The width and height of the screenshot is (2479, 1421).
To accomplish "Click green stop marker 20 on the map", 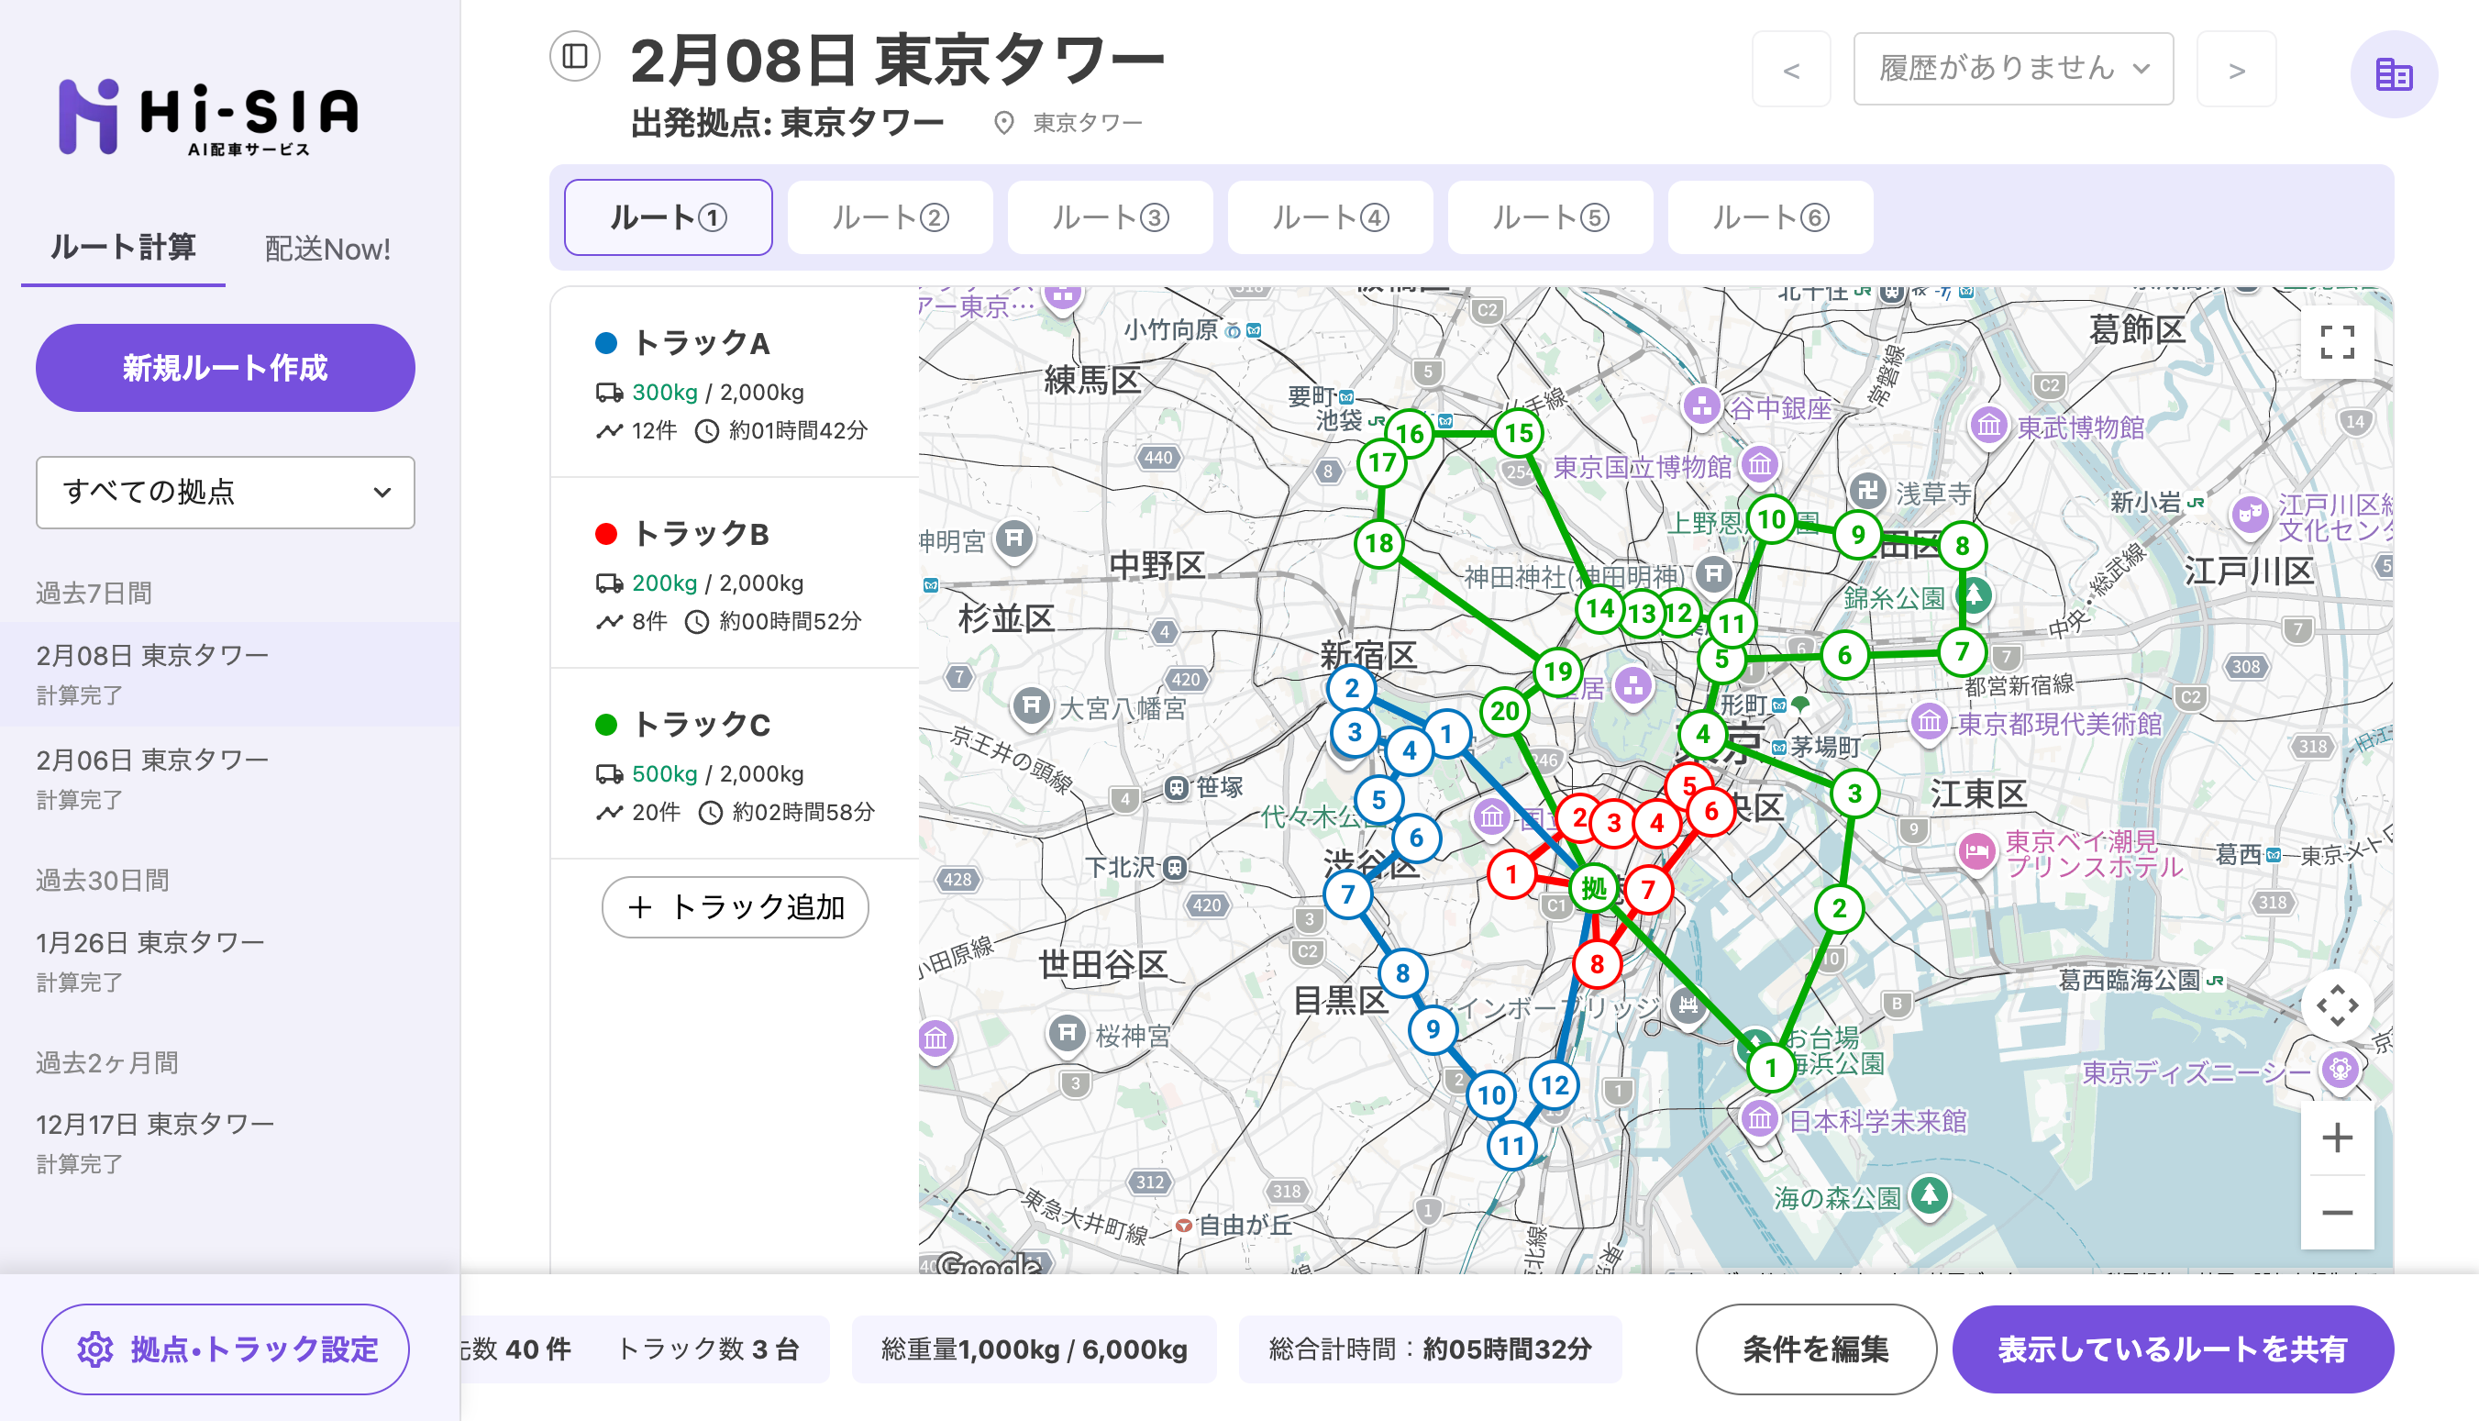I will click(x=1504, y=710).
